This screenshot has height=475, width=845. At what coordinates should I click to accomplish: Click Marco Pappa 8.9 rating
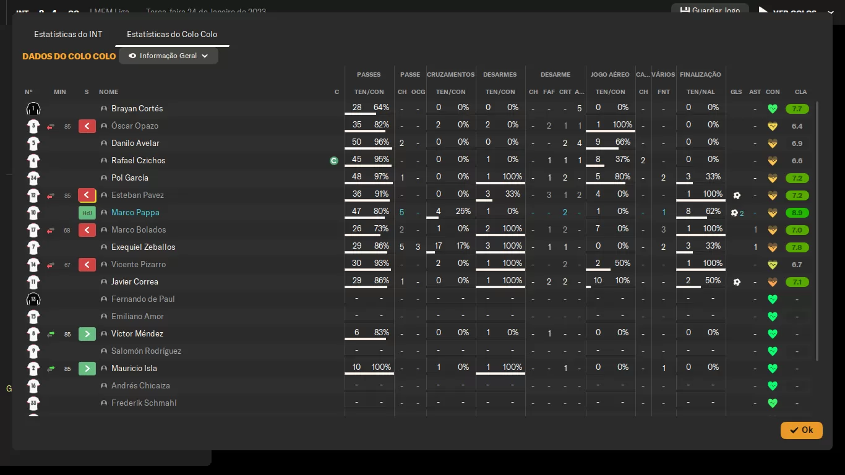tap(797, 213)
